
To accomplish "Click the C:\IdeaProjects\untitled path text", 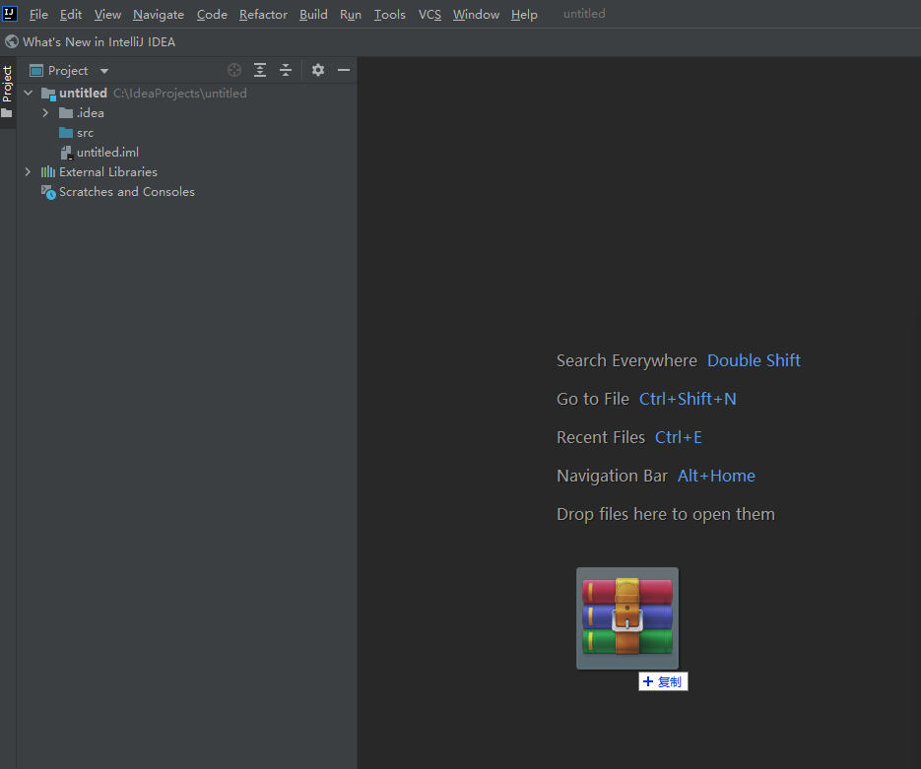I will click(x=179, y=94).
